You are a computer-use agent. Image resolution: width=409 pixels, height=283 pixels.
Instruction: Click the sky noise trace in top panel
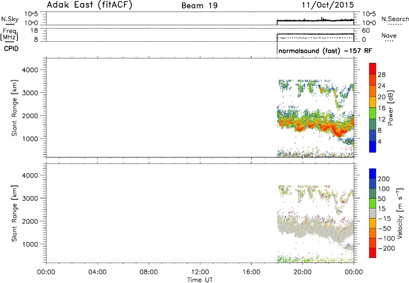coord(315,20)
